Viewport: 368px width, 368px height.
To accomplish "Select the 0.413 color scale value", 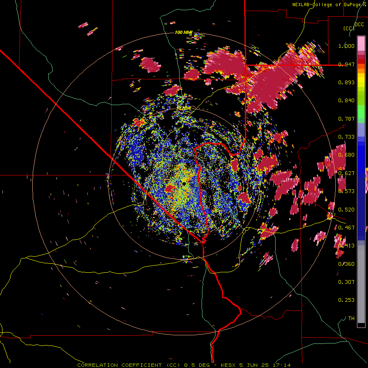I will coord(346,246).
